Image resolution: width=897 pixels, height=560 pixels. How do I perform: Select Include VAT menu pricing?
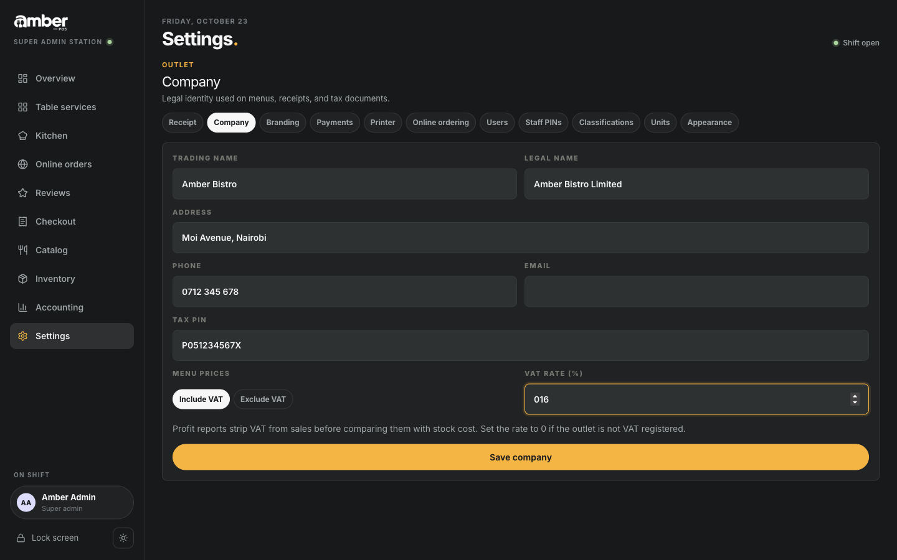click(x=201, y=399)
